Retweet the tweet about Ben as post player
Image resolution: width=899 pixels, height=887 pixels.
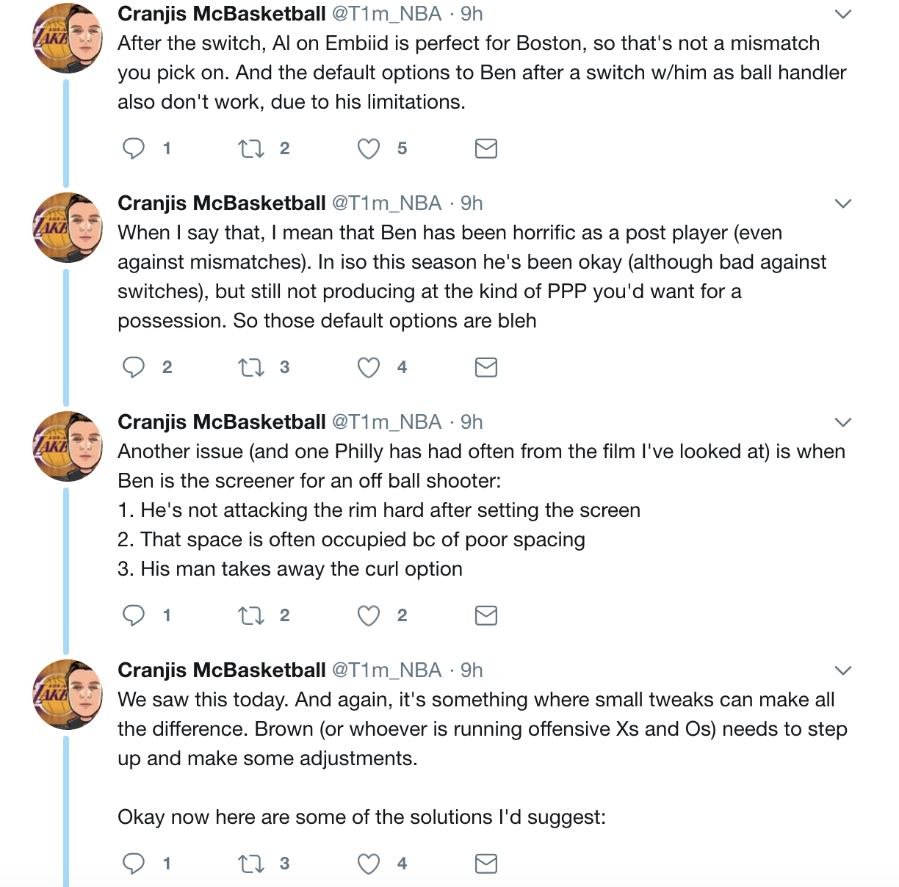point(251,367)
